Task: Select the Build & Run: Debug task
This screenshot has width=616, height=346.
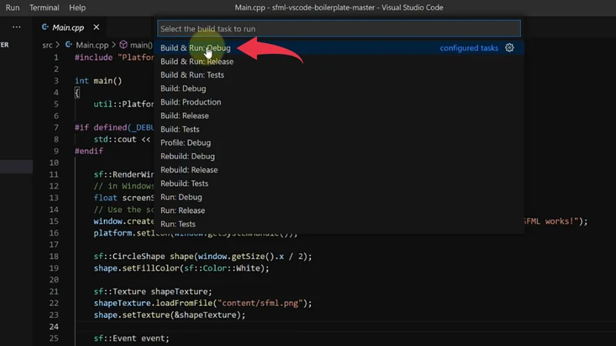Action: coord(195,48)
